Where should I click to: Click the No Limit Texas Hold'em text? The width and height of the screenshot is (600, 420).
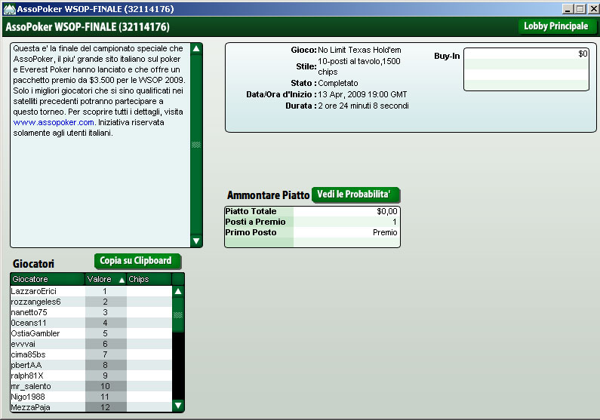(359, 50)
